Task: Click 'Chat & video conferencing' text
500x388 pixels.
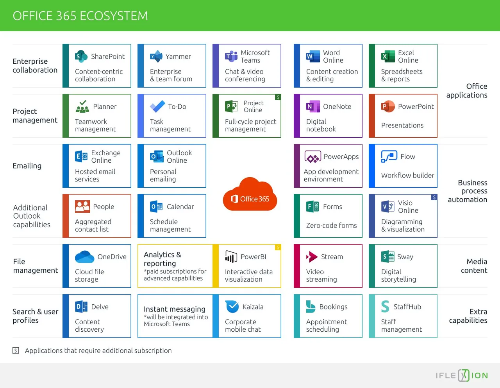Action: (245, 75)
